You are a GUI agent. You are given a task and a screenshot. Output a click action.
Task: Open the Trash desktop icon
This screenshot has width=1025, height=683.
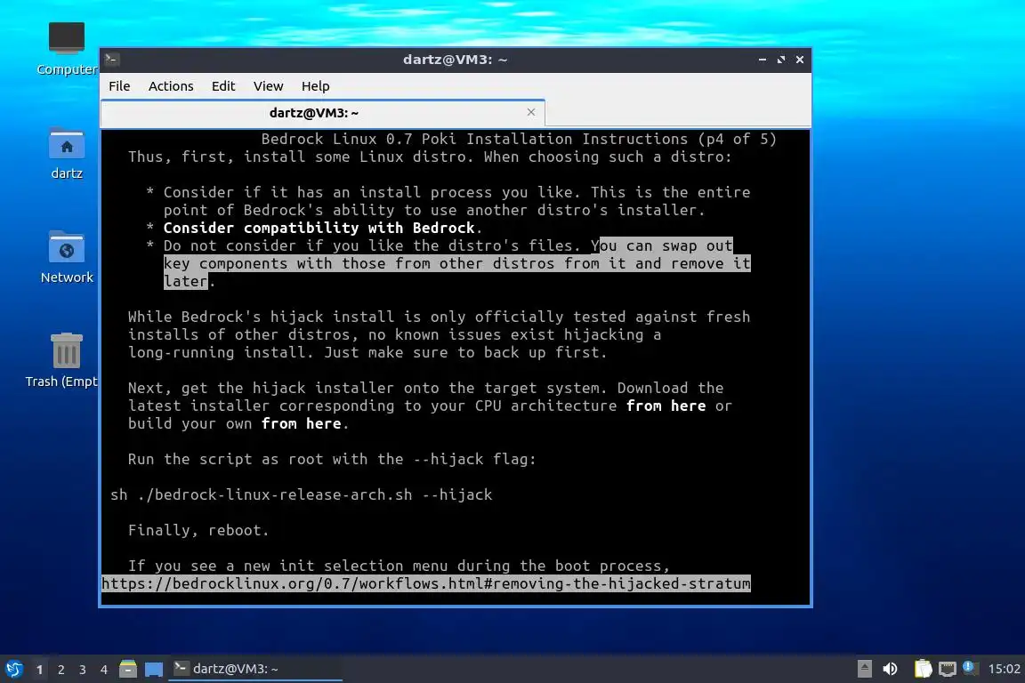pyautogui.click(x=63, y=361)
